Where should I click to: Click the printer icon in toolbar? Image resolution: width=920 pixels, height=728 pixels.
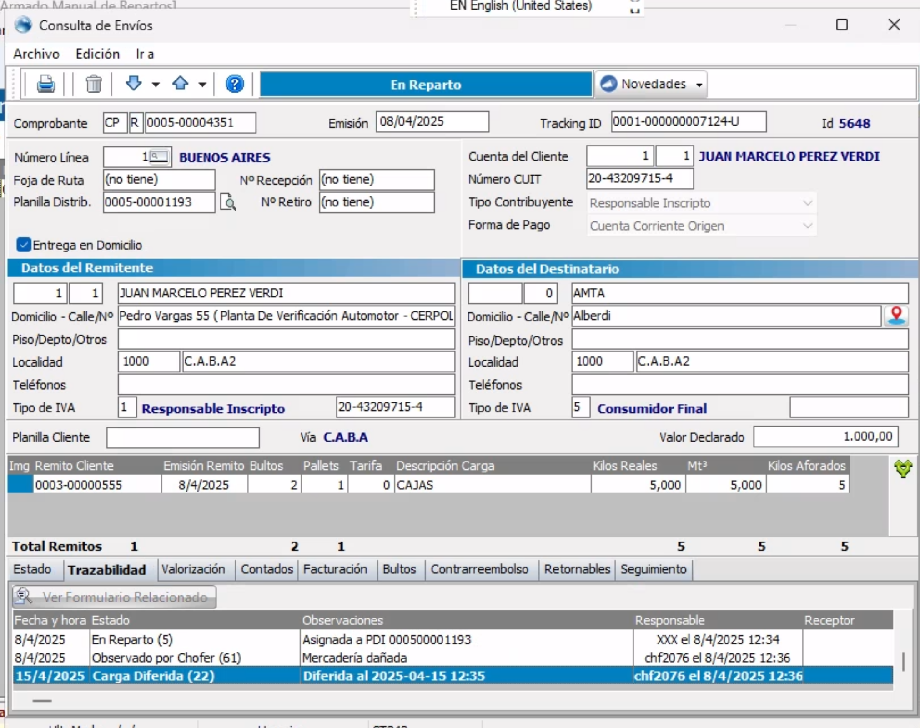45,84
